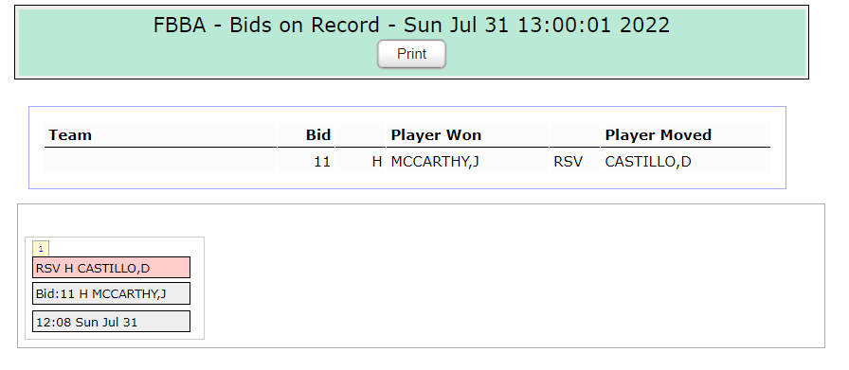Viewport: 849px width, 370px height.
Task: Click the 12:08 Sun Jul 31 timestamp box
Action: tap(111, 322)
